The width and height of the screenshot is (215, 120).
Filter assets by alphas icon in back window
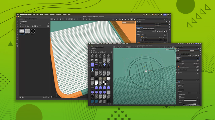[33, 26]
